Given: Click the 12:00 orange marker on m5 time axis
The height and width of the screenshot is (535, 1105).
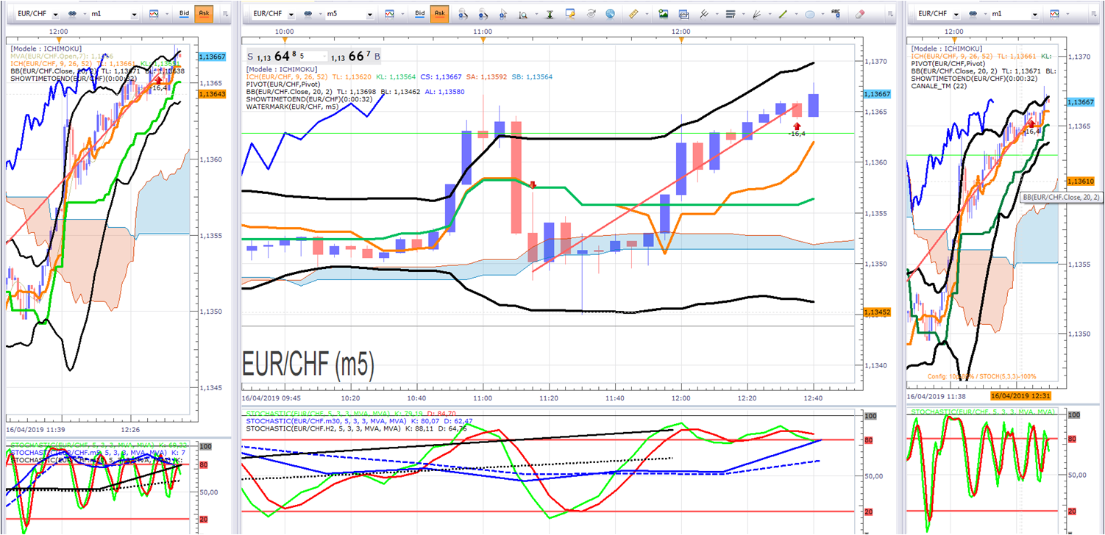Looking at the screenshot, I should point(681,40).
